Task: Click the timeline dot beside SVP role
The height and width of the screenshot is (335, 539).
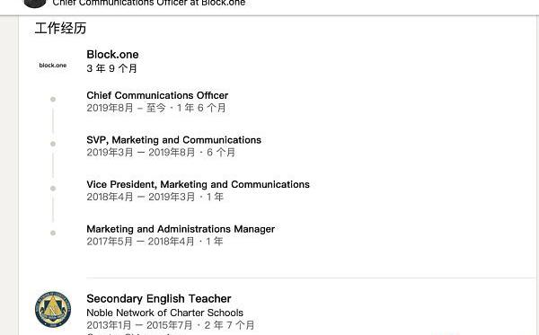Action: (x=53, y=144)
